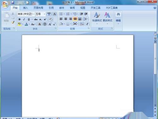
Task: Toggle superscript formatting
Action: point(45,19)
